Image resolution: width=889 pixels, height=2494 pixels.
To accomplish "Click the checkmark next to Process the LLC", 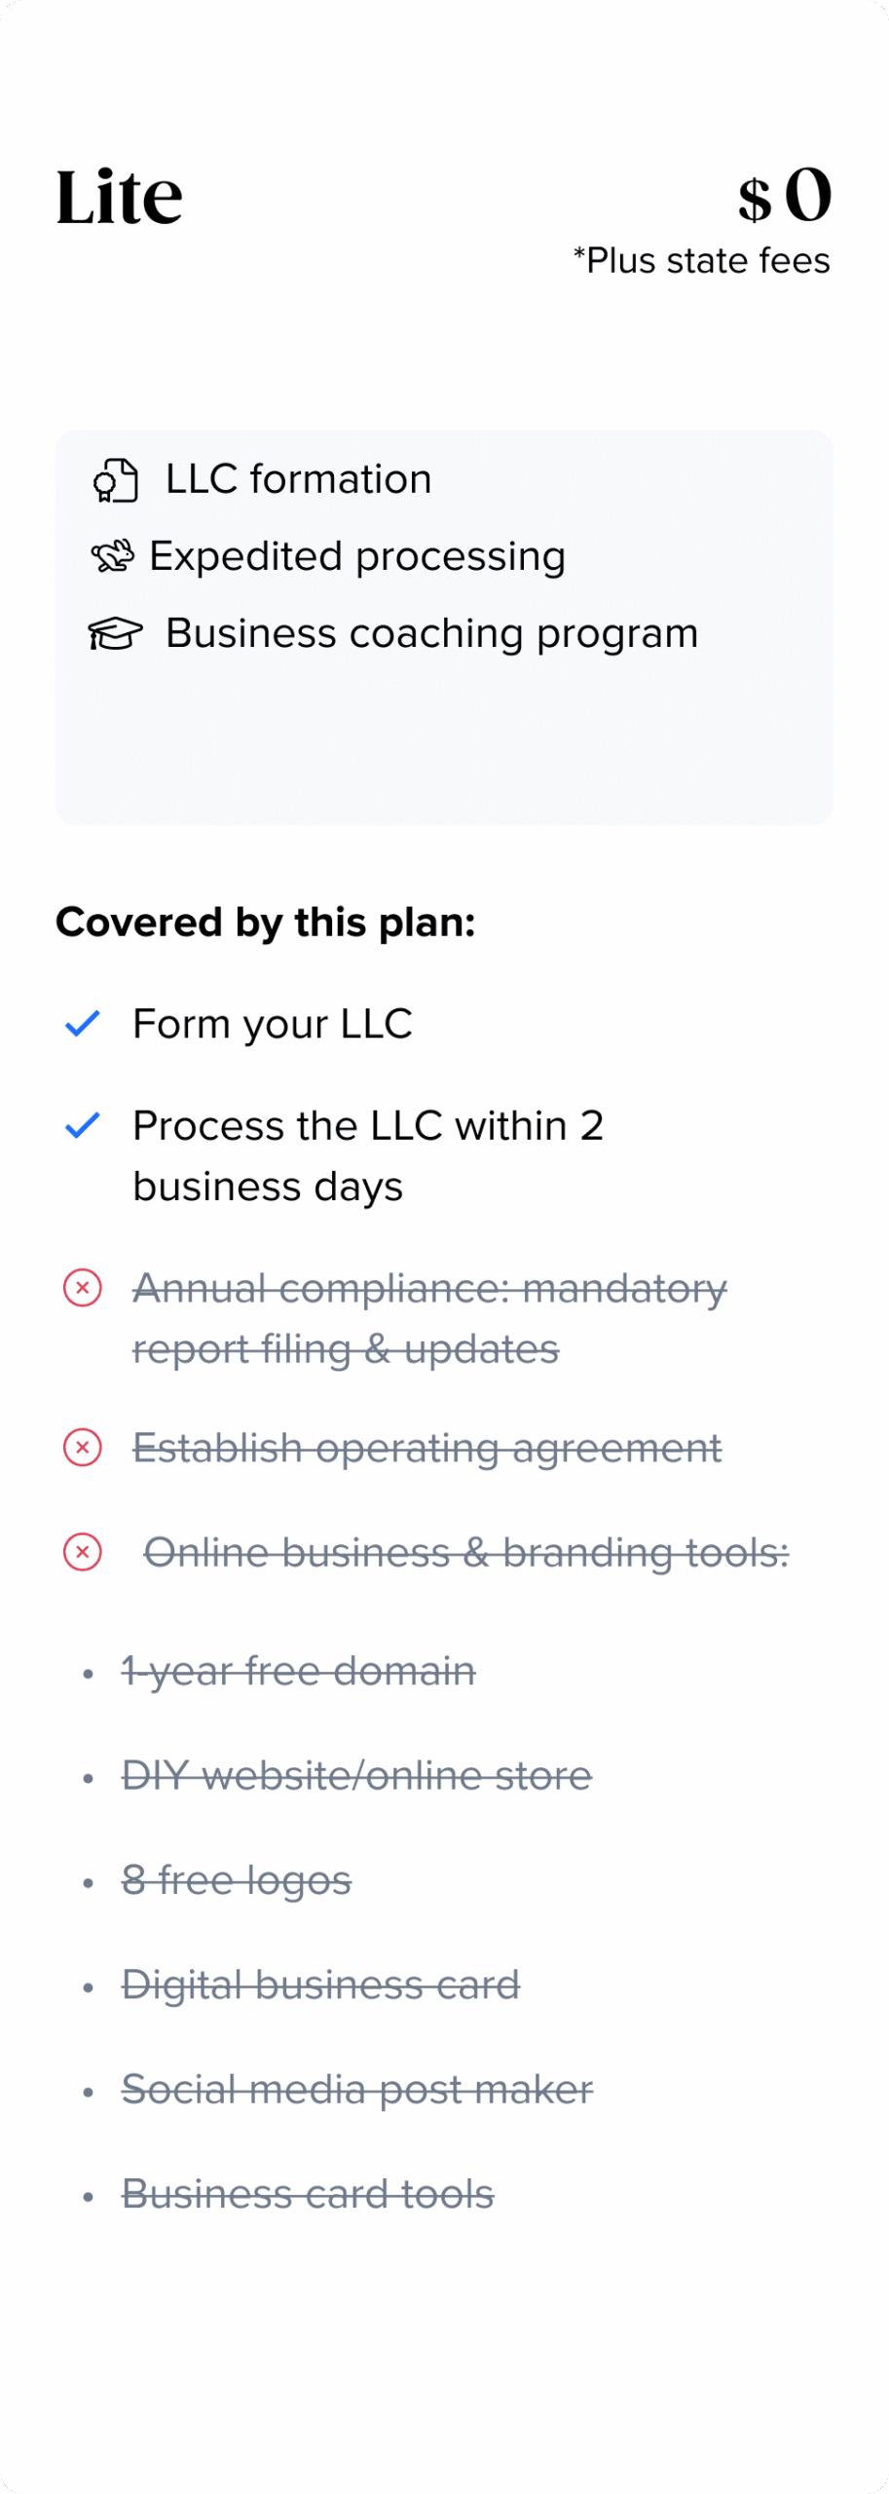I will [83, 1126].
